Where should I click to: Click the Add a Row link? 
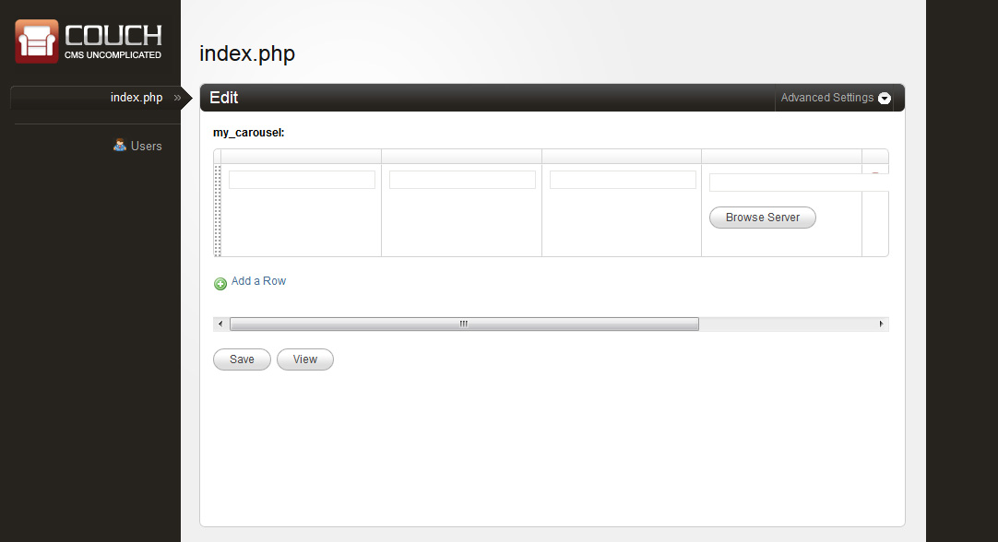258,280
